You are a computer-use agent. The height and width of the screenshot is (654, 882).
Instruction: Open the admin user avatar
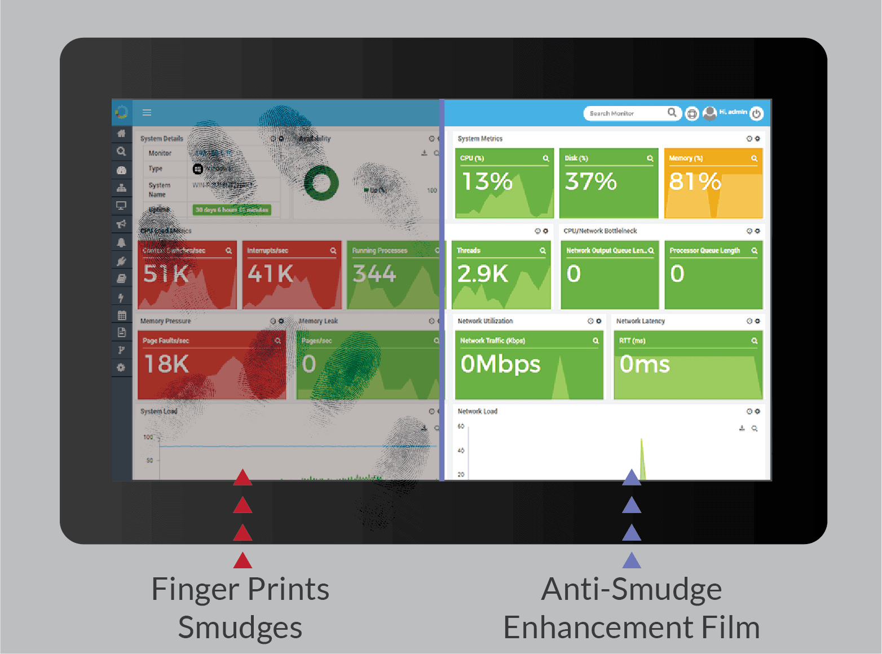pyautogui.click(x=709, y=113)
